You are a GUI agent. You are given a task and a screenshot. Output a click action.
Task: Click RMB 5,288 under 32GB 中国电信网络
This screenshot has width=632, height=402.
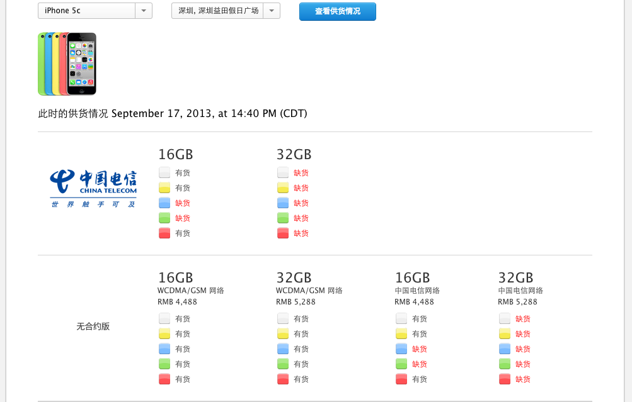[517, 302]
